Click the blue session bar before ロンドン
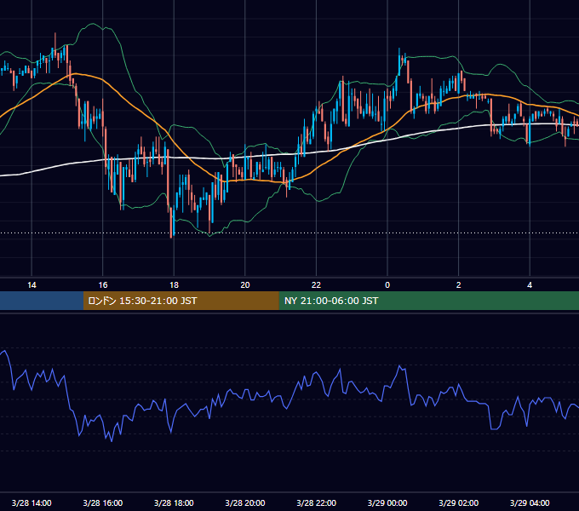 click(42, 301)
